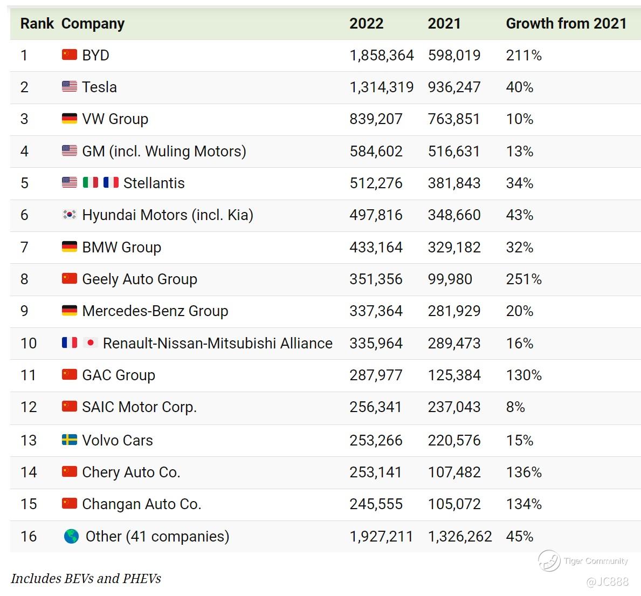This screenshot has width=641, height=596.
Task: Select the Volvo Cars name
Action: [118, 440]
